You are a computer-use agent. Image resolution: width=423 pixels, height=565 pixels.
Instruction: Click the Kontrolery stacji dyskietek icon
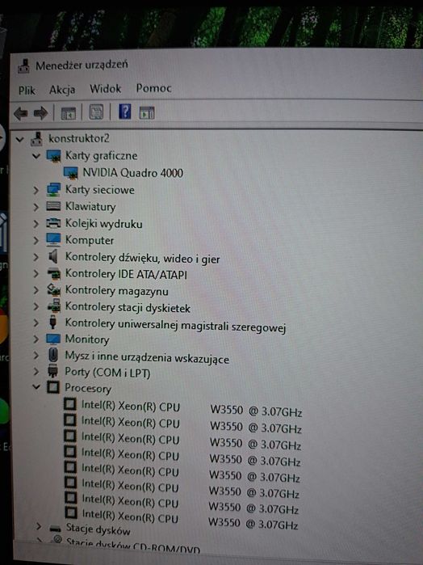(x=54, y=306)
